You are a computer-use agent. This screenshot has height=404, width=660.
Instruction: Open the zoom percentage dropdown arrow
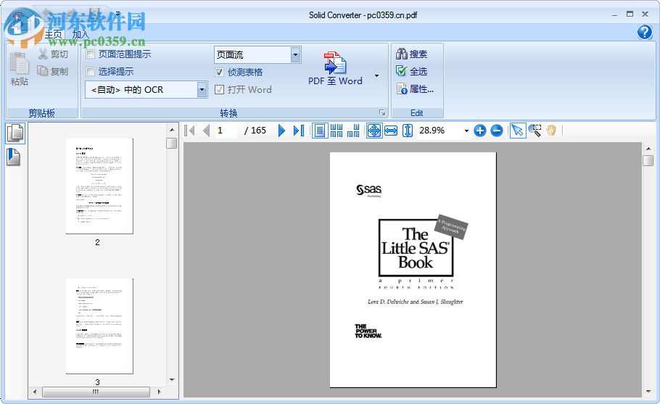click(466, 131)
